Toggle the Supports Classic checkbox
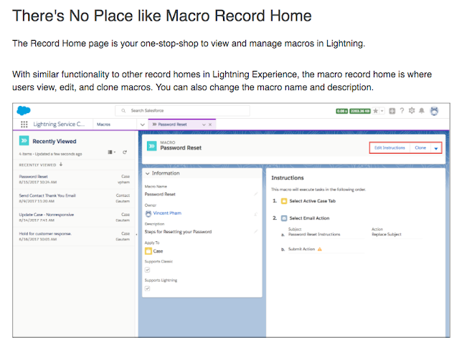The width and height of the screenshot is (459, 347). coord(148,270)
